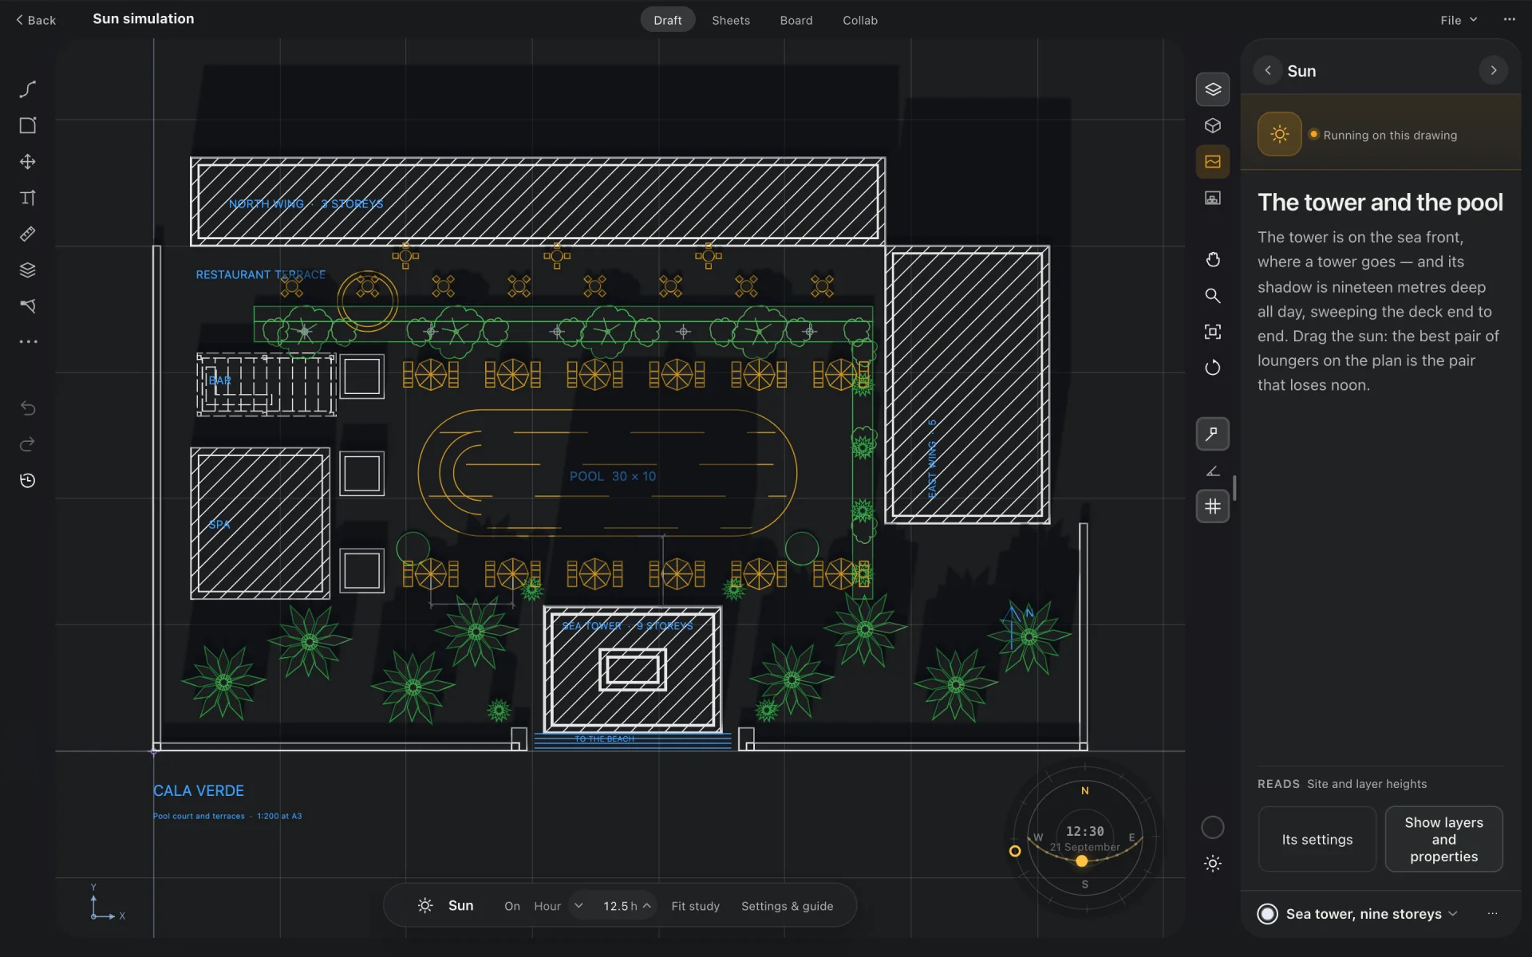The height and width of the screenshot is (957, 1532).
Task: Open more tools ellipsis in left toolbar
Action: click(x=28, y=341)
